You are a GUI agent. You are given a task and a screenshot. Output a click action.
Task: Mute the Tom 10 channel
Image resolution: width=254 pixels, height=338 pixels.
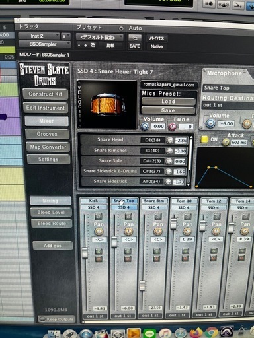185,259
